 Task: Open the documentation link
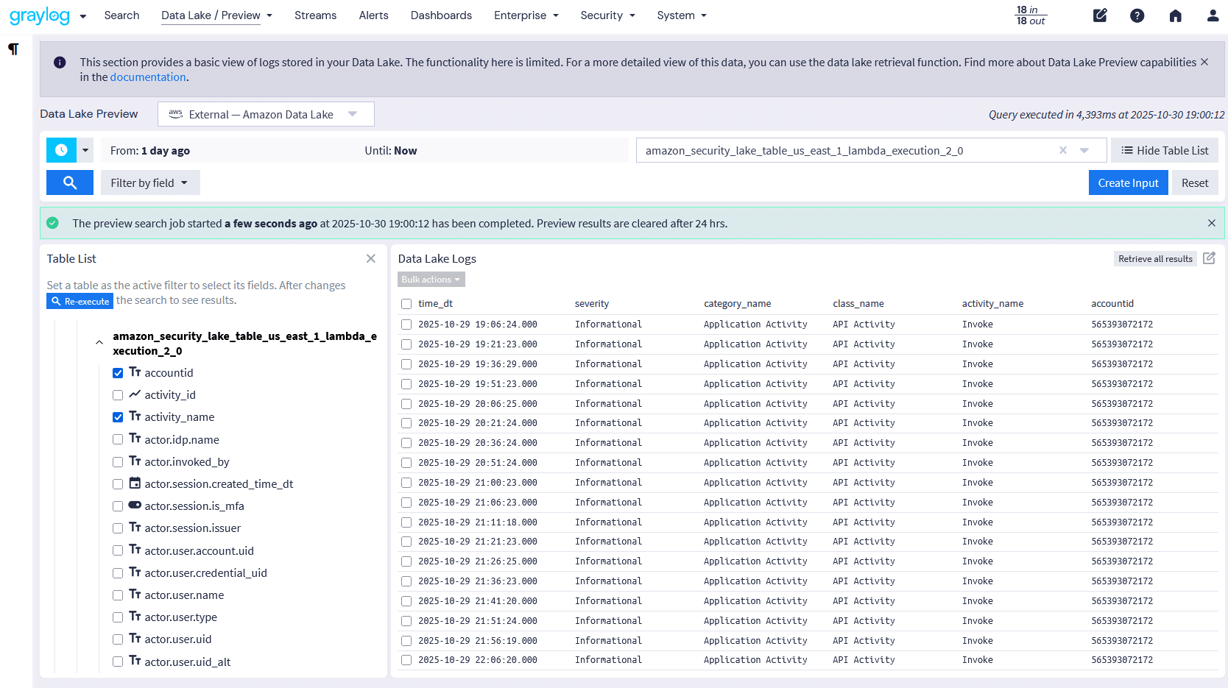[x=148, y=77]
